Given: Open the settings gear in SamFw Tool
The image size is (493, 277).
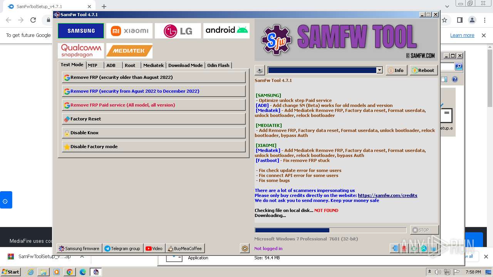Looking at the screenshot, I should (x=245, y=249).
